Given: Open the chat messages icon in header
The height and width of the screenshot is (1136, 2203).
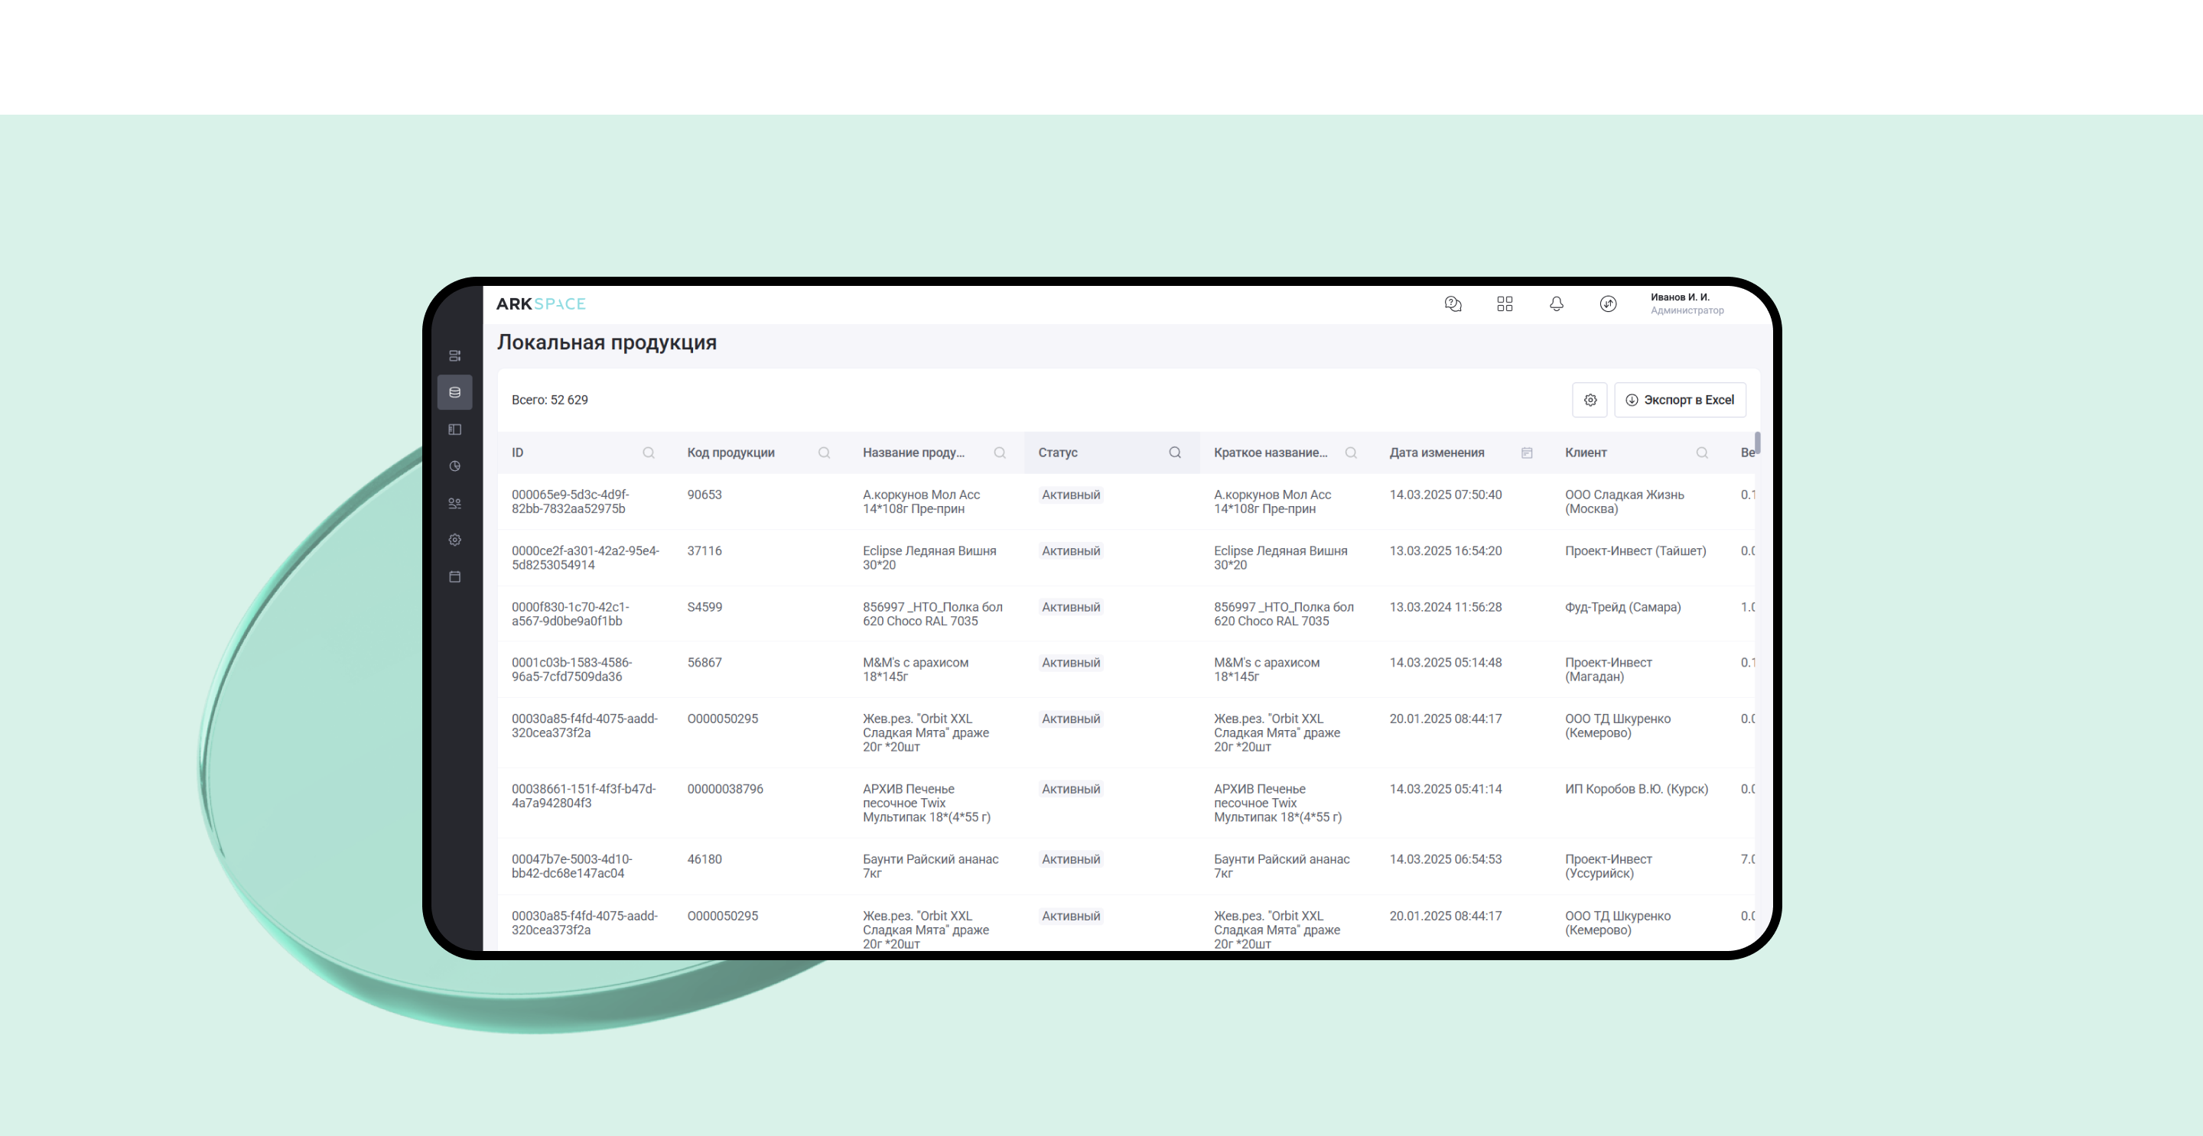Looking at the screenshot, I should click(x=1453, y=304).
